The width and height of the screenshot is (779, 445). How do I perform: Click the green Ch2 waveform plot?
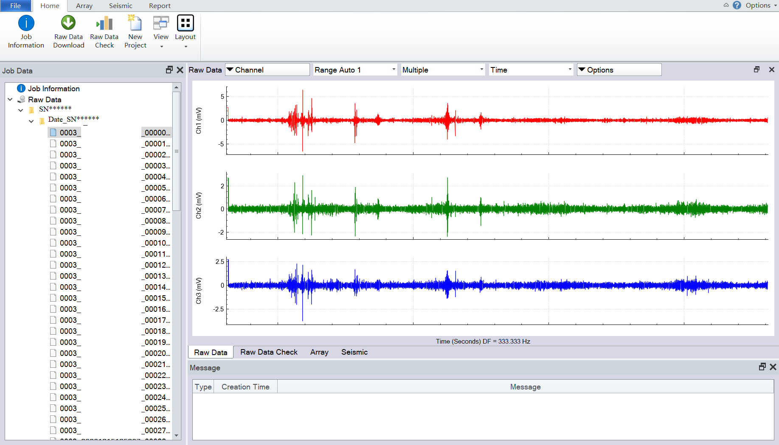[497, 206]
